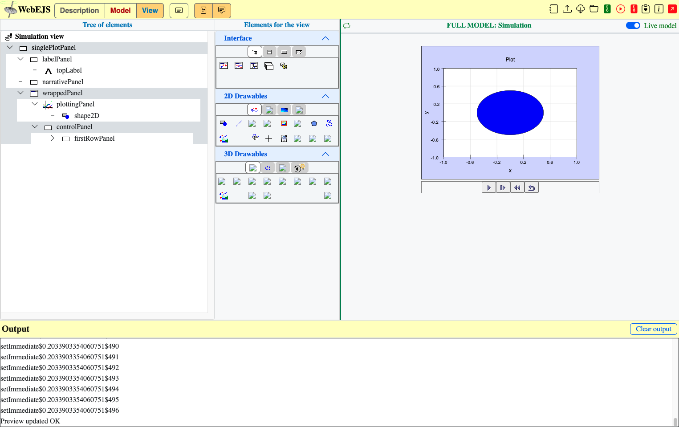This screenshot has width=679, height=427.
Task: Collapse the singlePlotPanel tree node
Action: click(10, 47)
